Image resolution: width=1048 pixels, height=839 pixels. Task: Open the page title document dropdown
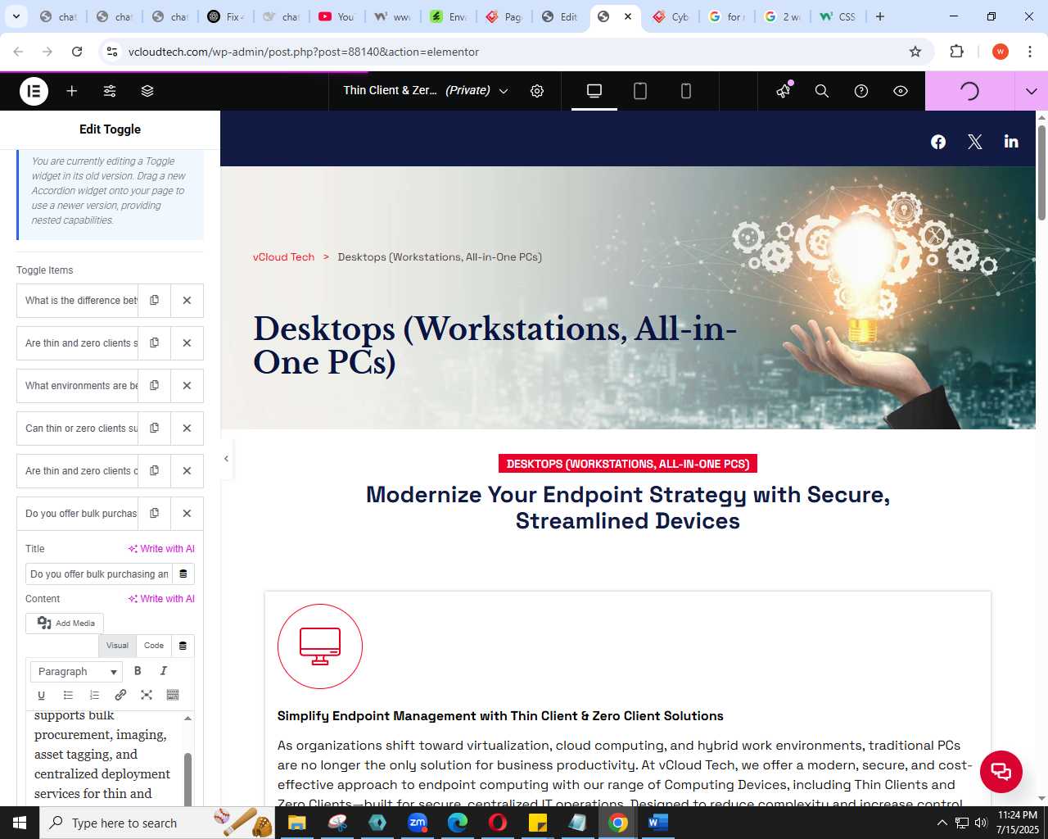coord(426,91)
